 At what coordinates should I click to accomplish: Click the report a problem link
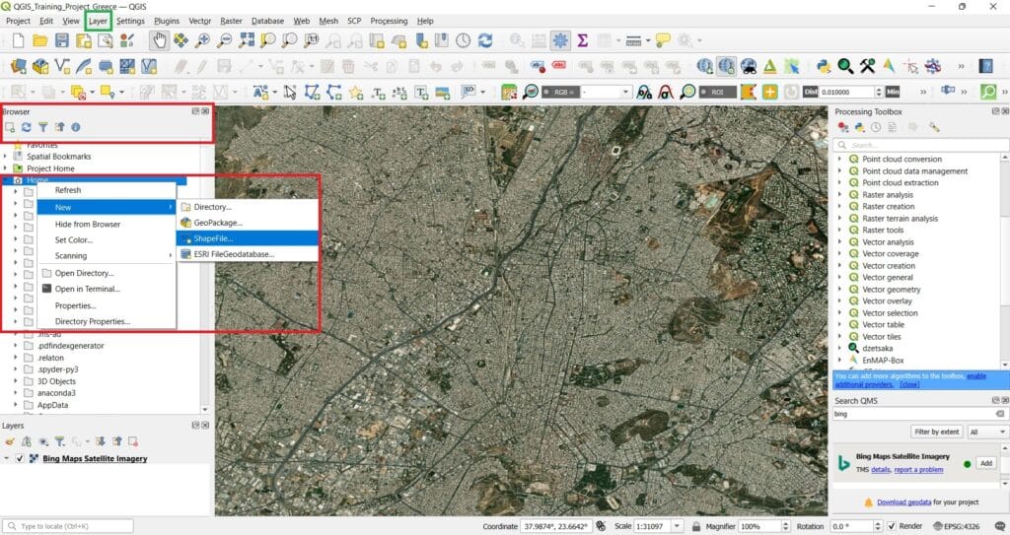click(x=918, y=470)
